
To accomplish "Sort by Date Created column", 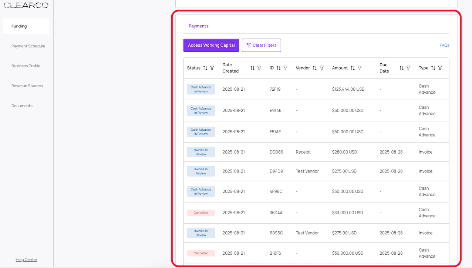I will coord(252,68).
